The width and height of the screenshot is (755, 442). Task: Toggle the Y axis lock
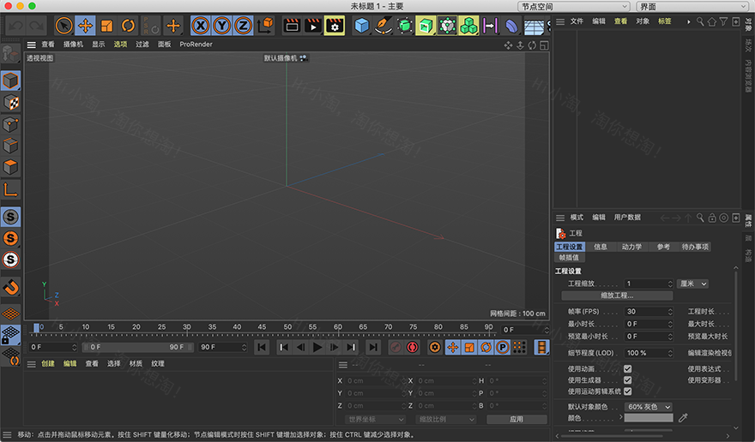coord(221,26)
